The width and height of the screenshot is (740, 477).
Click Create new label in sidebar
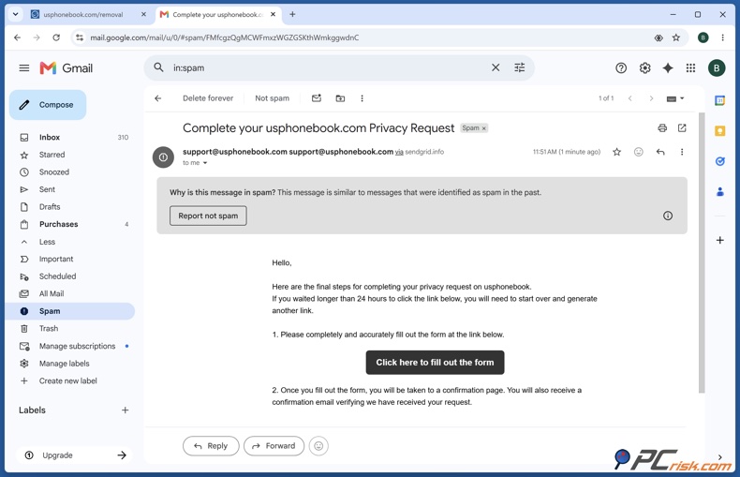70,381
